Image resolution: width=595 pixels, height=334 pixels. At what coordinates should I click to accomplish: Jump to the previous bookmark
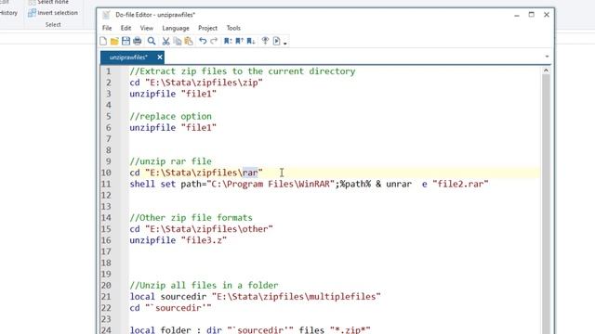239,41
